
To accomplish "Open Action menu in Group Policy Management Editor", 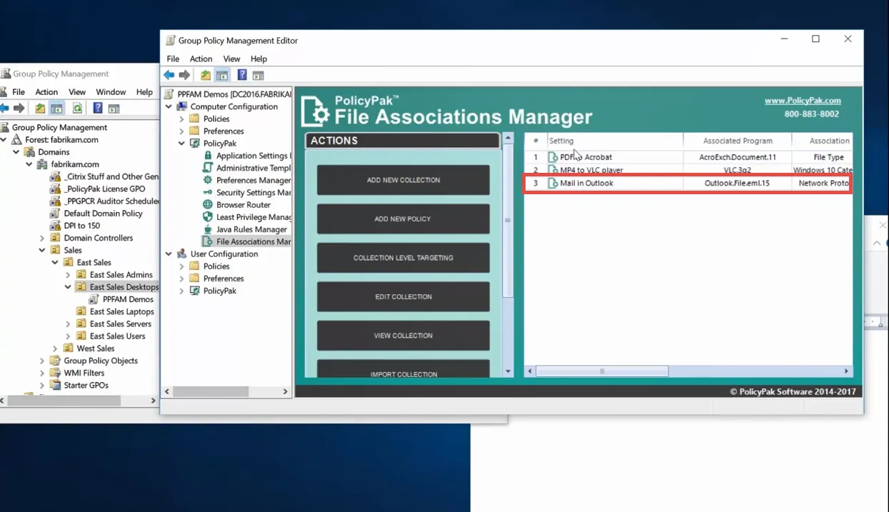I will tap(201, 59).
